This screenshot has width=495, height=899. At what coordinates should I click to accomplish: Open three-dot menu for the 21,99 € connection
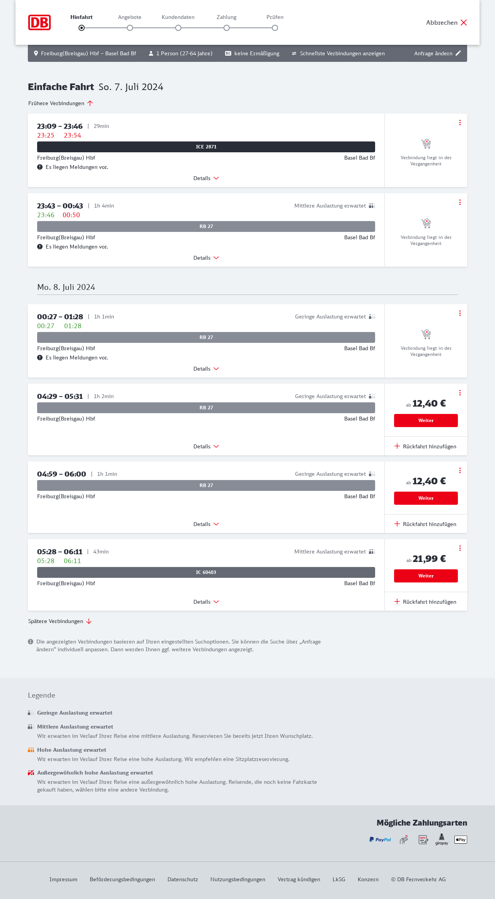460,548
